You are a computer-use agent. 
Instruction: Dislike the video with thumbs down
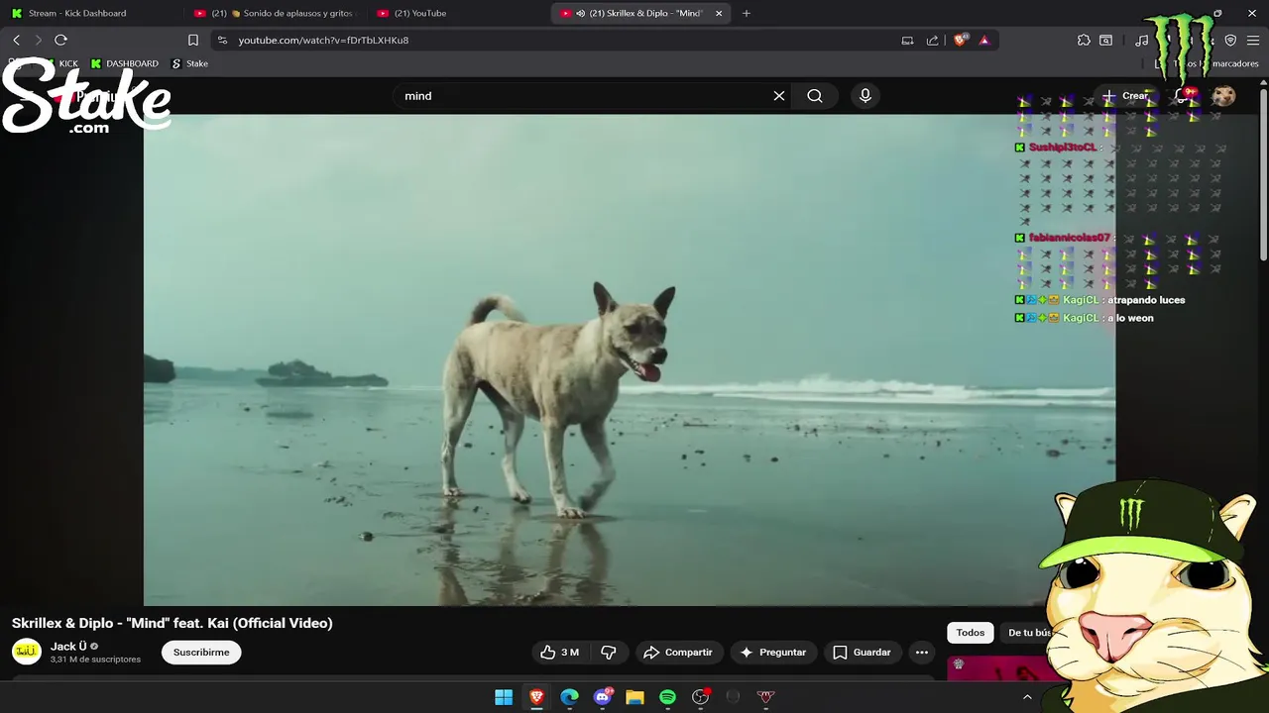pos(609,652)
